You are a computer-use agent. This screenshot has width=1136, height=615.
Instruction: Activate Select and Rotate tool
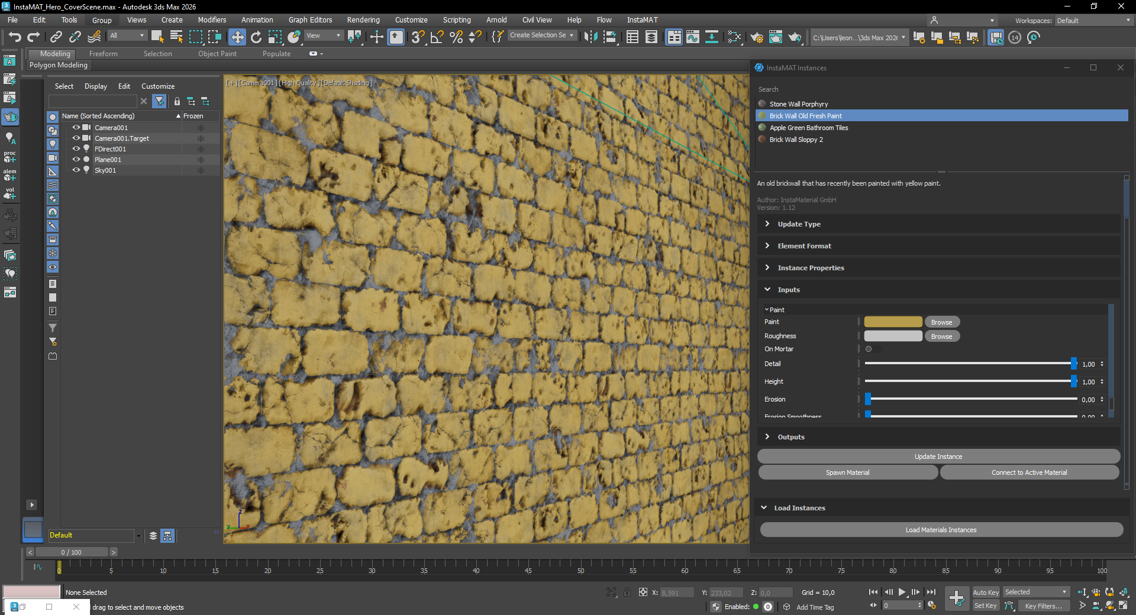click(x=256, y=37)
